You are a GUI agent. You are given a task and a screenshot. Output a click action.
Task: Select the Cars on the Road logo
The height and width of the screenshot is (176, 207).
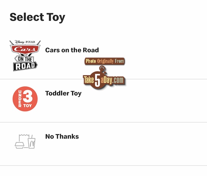pyautogui.click(x=25, y=55)
